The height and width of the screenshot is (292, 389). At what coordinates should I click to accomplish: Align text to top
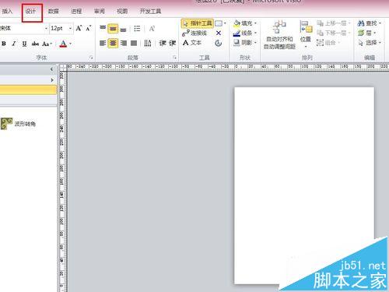coord(103,28)
